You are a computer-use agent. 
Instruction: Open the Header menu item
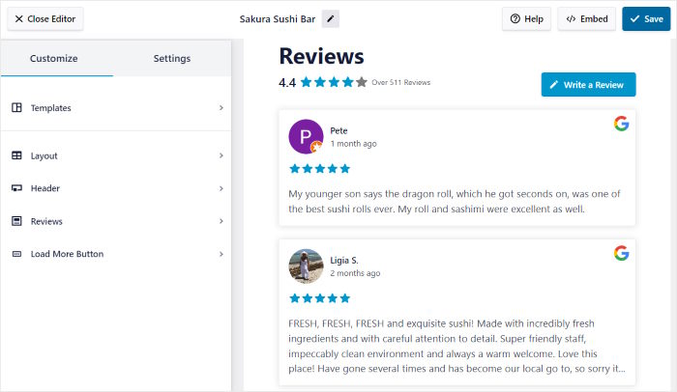click(x=116, y=188)
